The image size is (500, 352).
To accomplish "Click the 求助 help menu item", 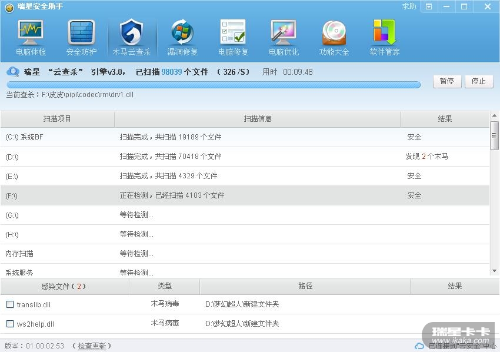I will click(x=409, y=6).
